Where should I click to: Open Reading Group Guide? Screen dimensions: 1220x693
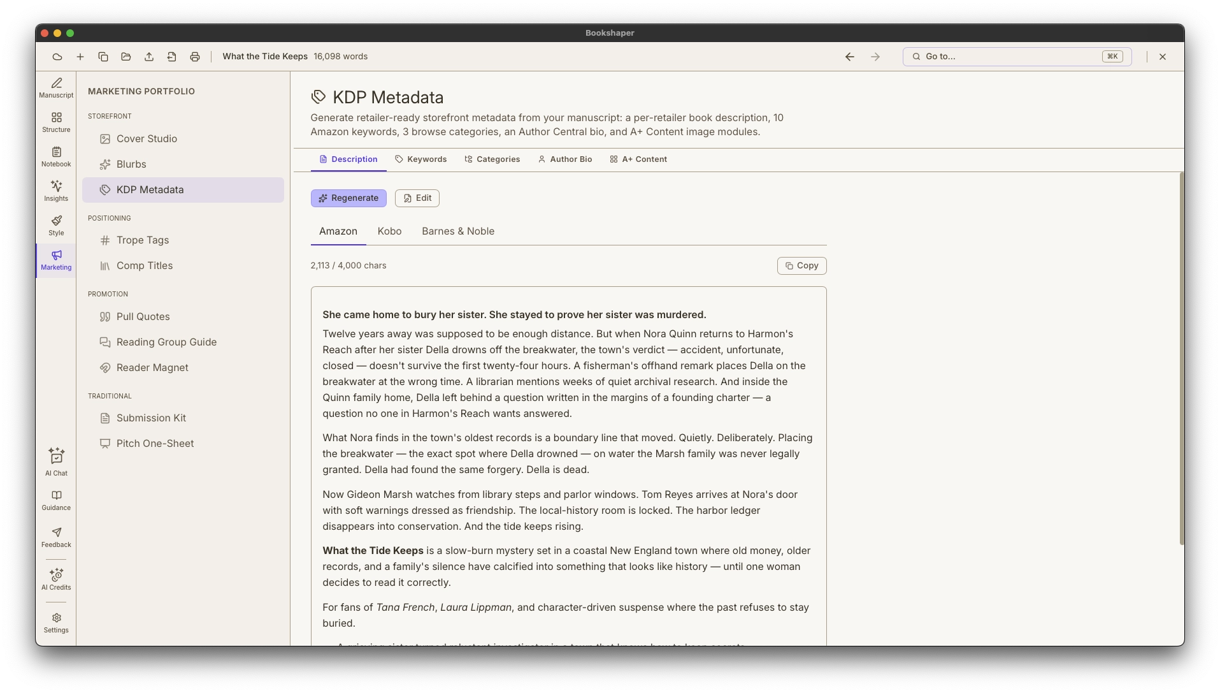[183, 342]
